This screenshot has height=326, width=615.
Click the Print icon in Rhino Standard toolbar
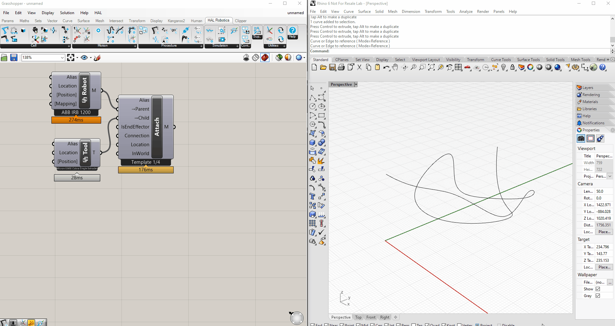pos(341,67)
